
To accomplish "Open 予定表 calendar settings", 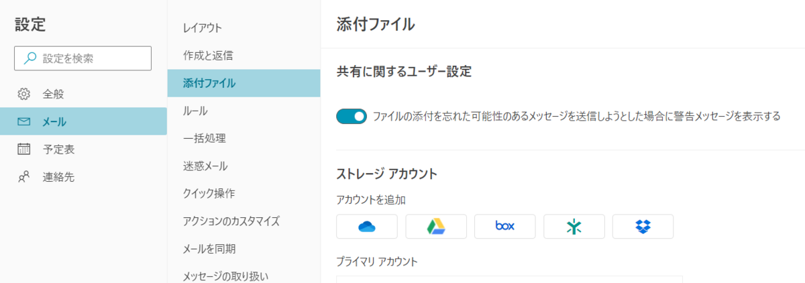I will pyautogui.click(x=83, y=149).
